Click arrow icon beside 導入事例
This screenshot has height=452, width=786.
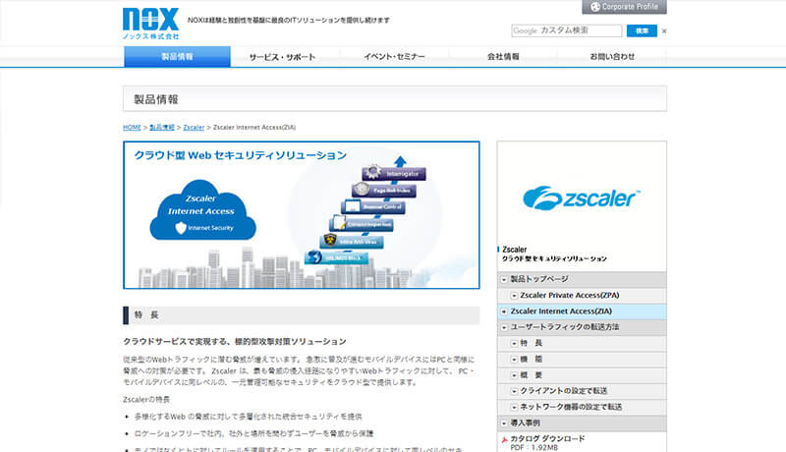point(504,424)
